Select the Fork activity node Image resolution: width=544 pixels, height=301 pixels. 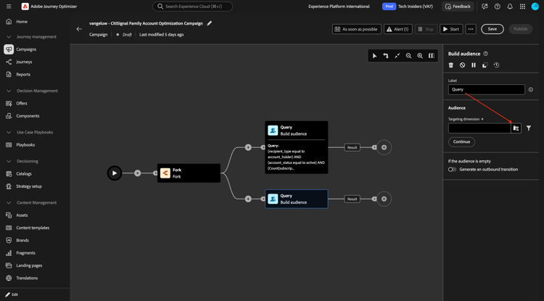click(x=189, y=173)
